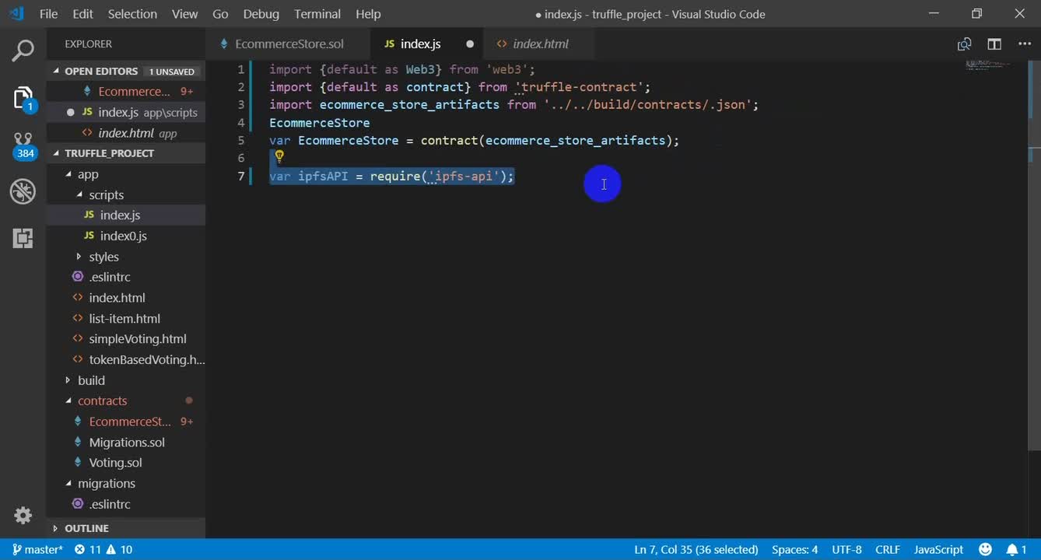This screenshot has width=1041, height=560.
Task: Open the Go menu
Action: point(220,14)
